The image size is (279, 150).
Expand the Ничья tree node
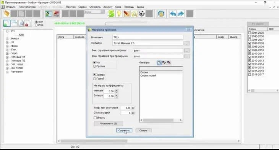(x=7, y=39)
